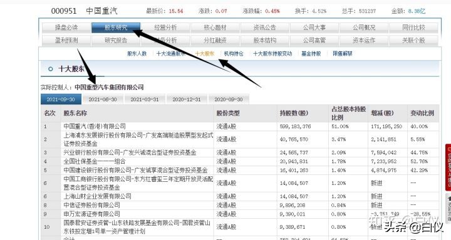The width and height of the screenshot is (451, 240).
Task: Switch to the 经营分析 tab
Action: click(165, 27)
